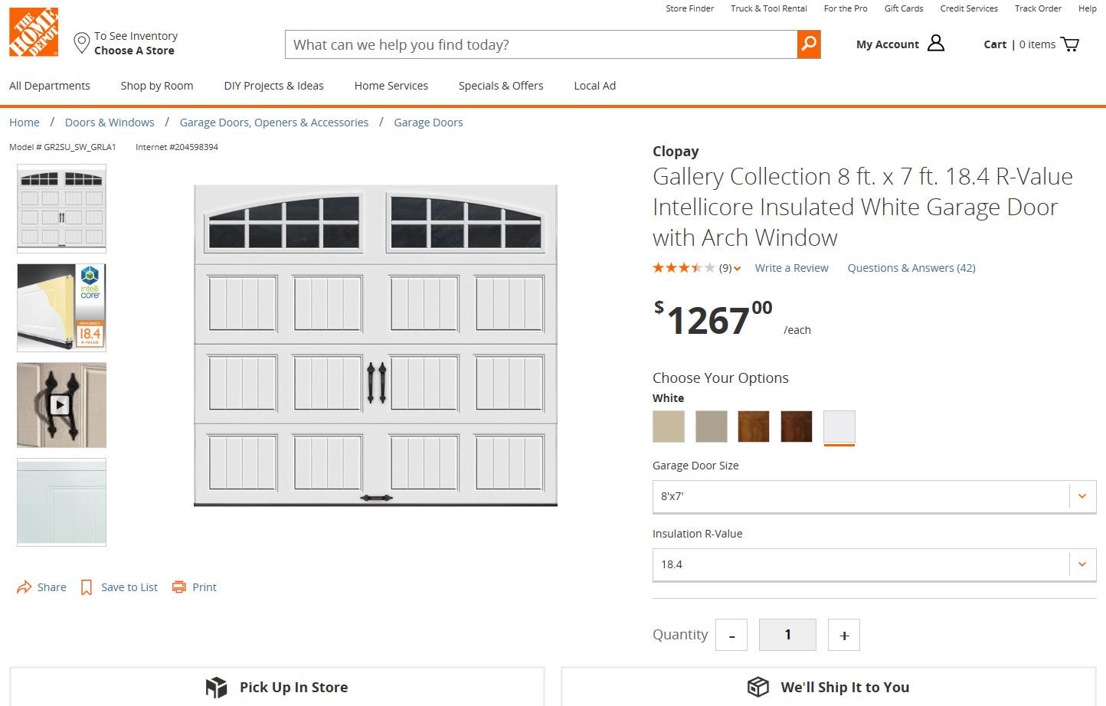
Task: Open Questions & Answers (42) link
Action: (911, 268)
